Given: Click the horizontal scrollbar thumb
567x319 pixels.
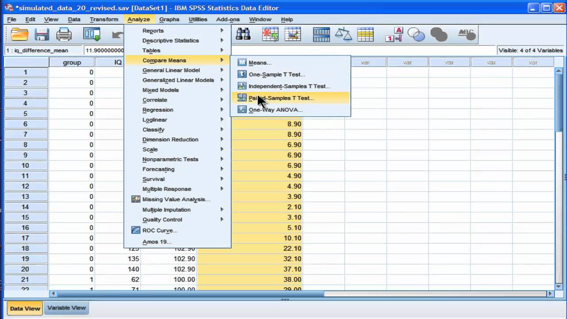Looking at the screenshot, I should (191, 293).
